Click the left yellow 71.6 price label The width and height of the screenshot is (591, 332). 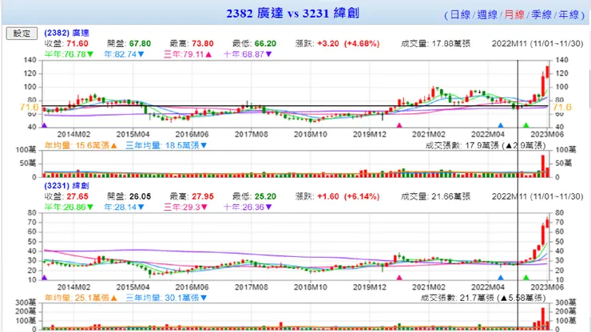(x=30, y=108)
